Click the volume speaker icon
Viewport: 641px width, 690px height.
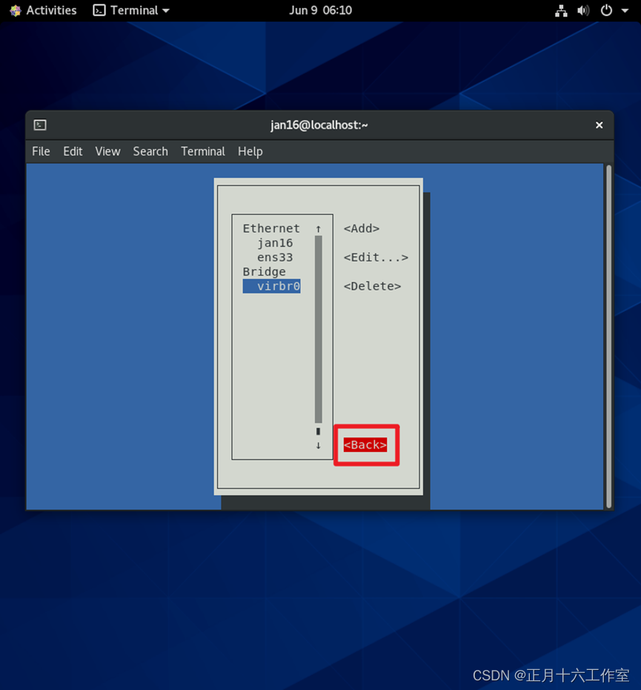pos(583,10)
